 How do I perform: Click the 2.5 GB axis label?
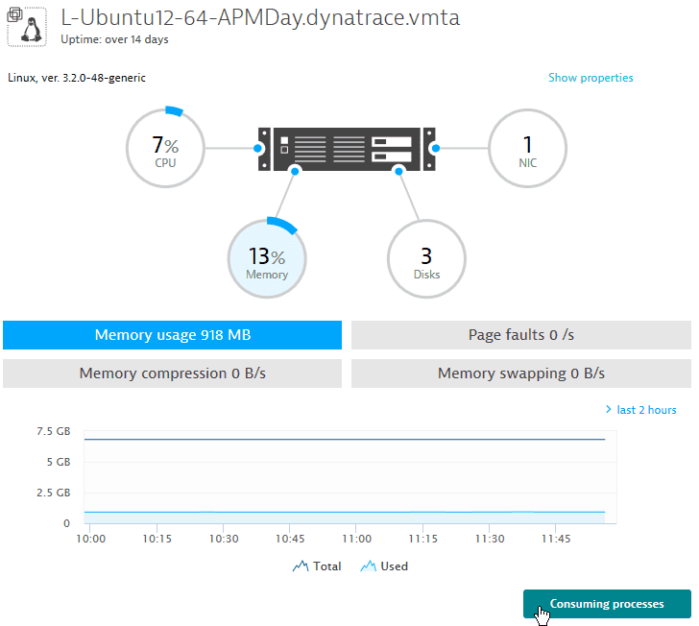click(54, 493)
